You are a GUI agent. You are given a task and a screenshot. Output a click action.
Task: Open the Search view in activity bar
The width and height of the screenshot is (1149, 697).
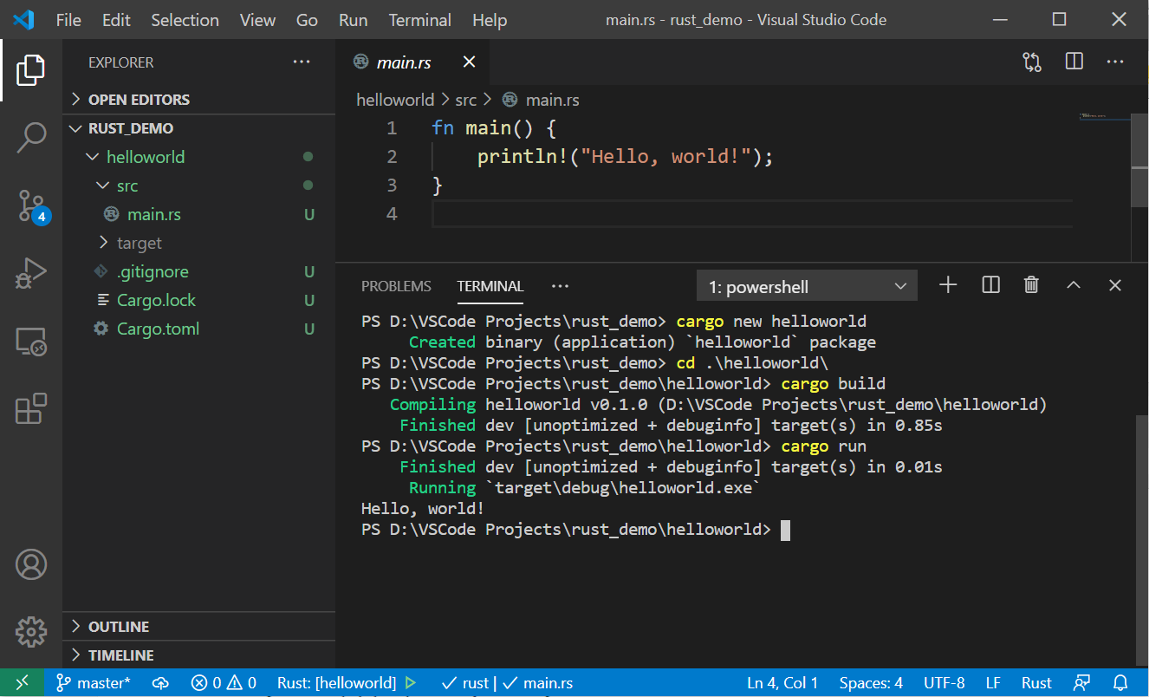[x=31, y=137]
